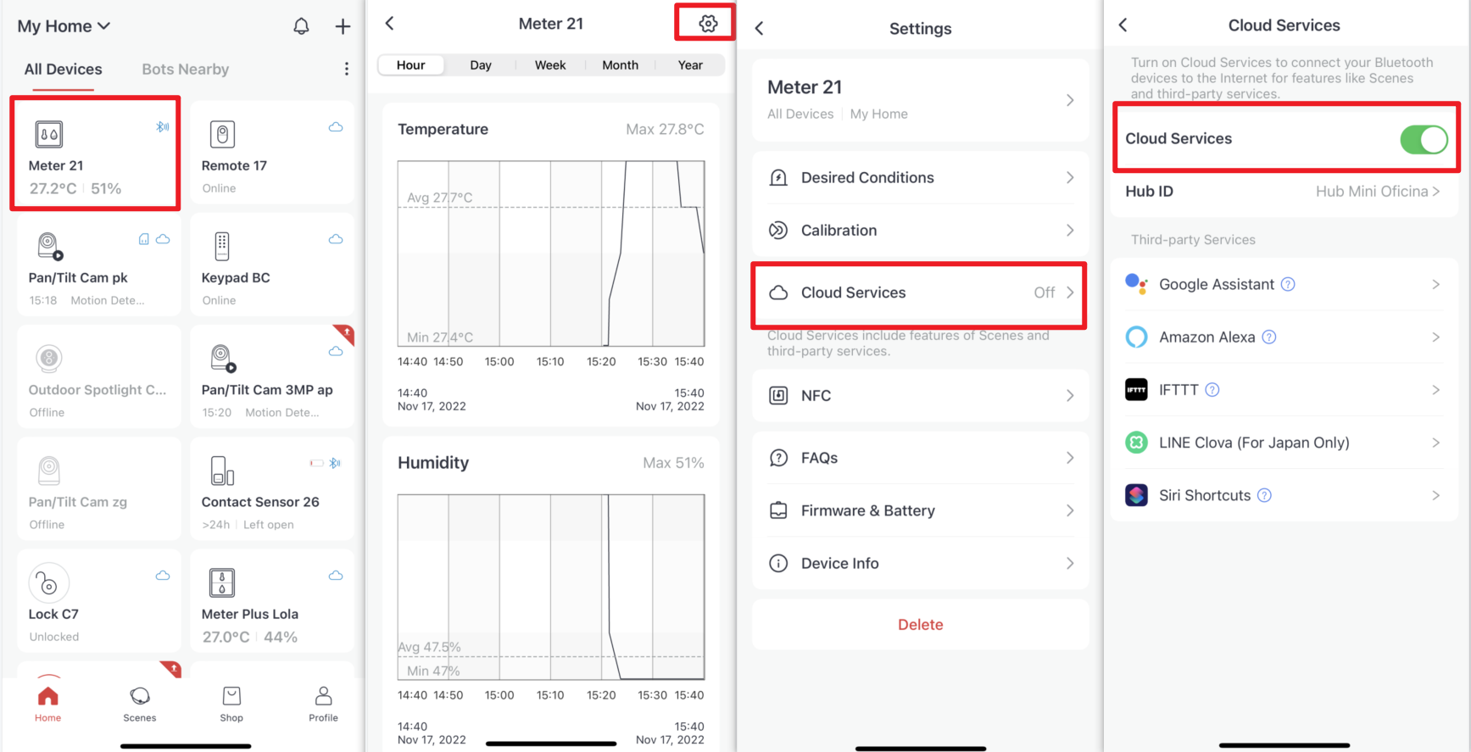Open the Profile bottom navigation
Viewport: 1471px width, 752px height.
pos(323,704)
